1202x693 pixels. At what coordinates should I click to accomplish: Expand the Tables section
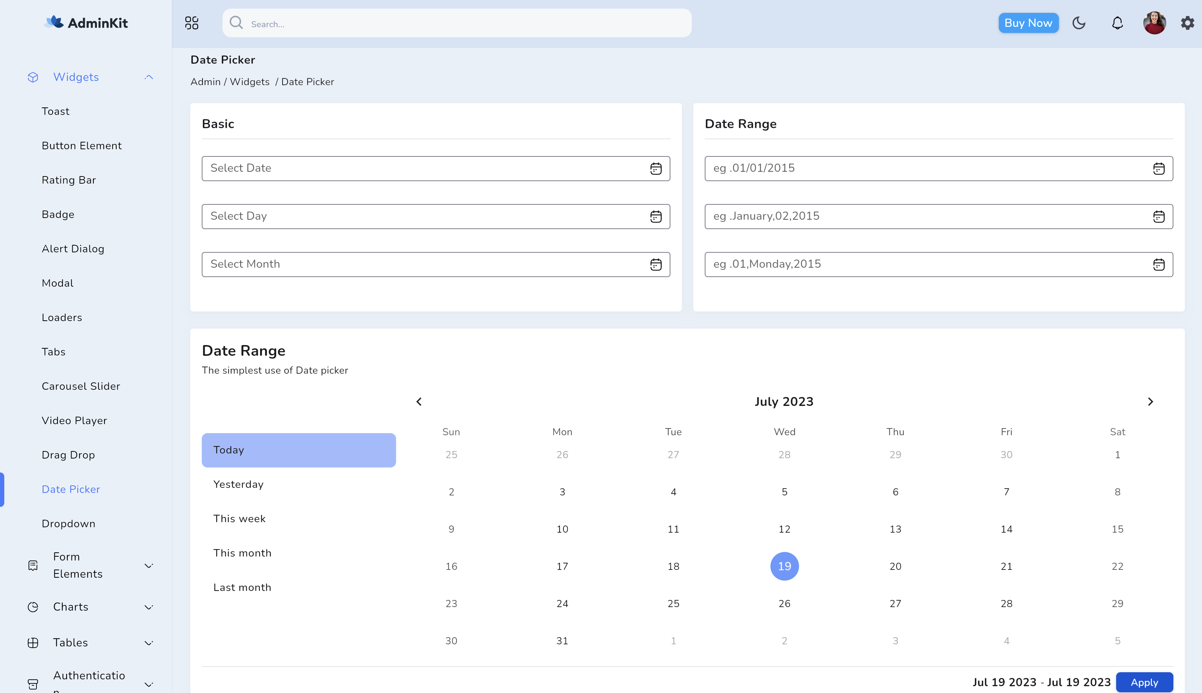click(x=149, y=642)
